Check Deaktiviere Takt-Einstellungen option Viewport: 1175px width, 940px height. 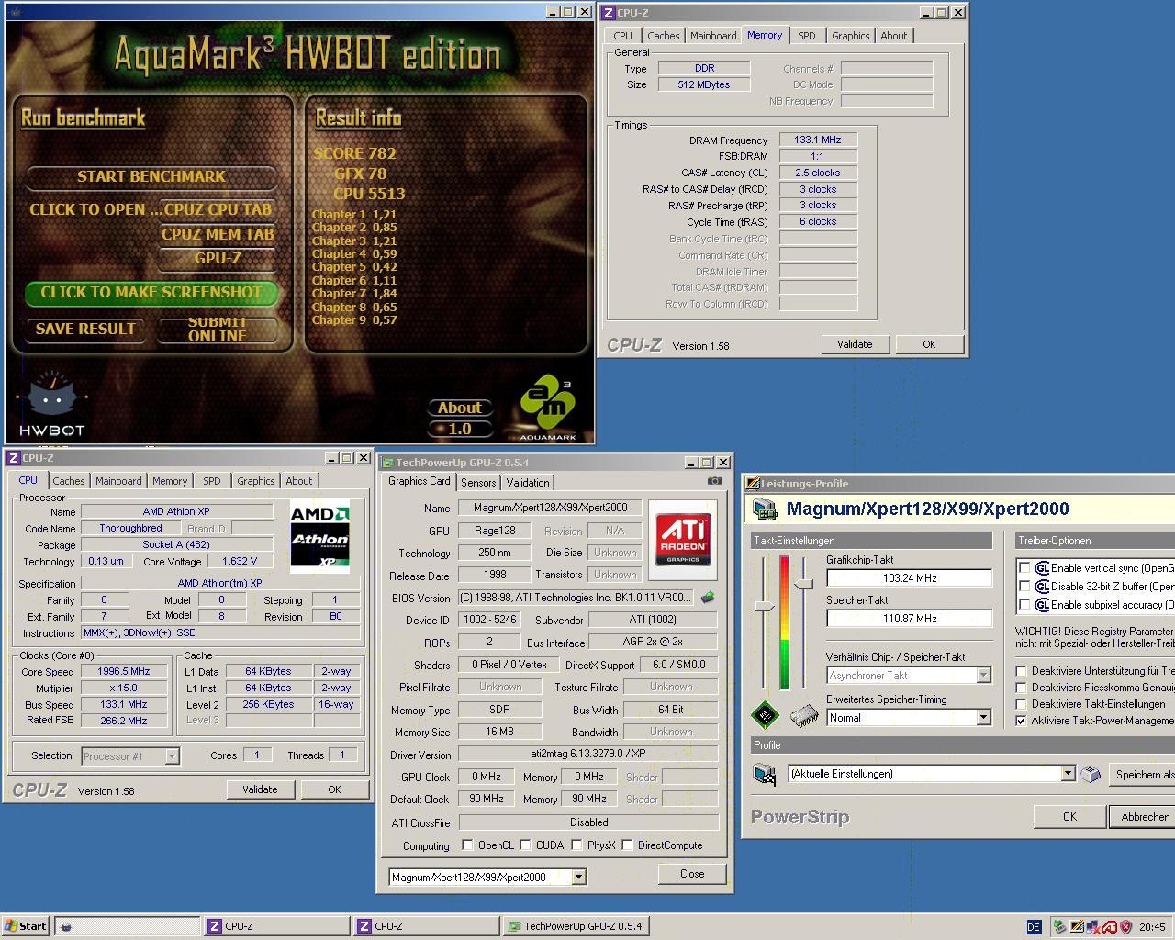click(1022, 704)
